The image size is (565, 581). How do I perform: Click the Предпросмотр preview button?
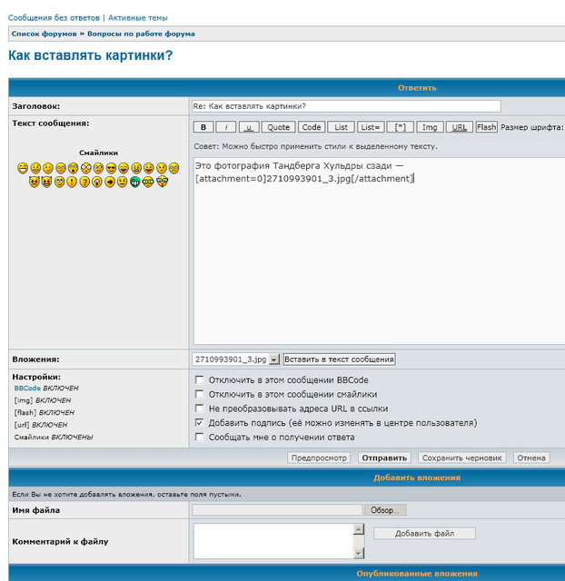pyautogui.click(x=319, y=458)
